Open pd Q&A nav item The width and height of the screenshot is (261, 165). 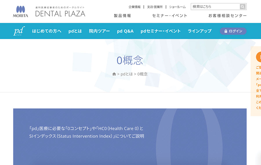click(125, 31)
